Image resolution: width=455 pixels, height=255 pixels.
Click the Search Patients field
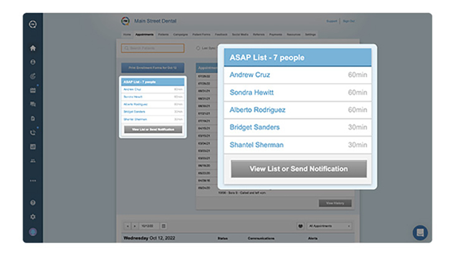(153, 48)
